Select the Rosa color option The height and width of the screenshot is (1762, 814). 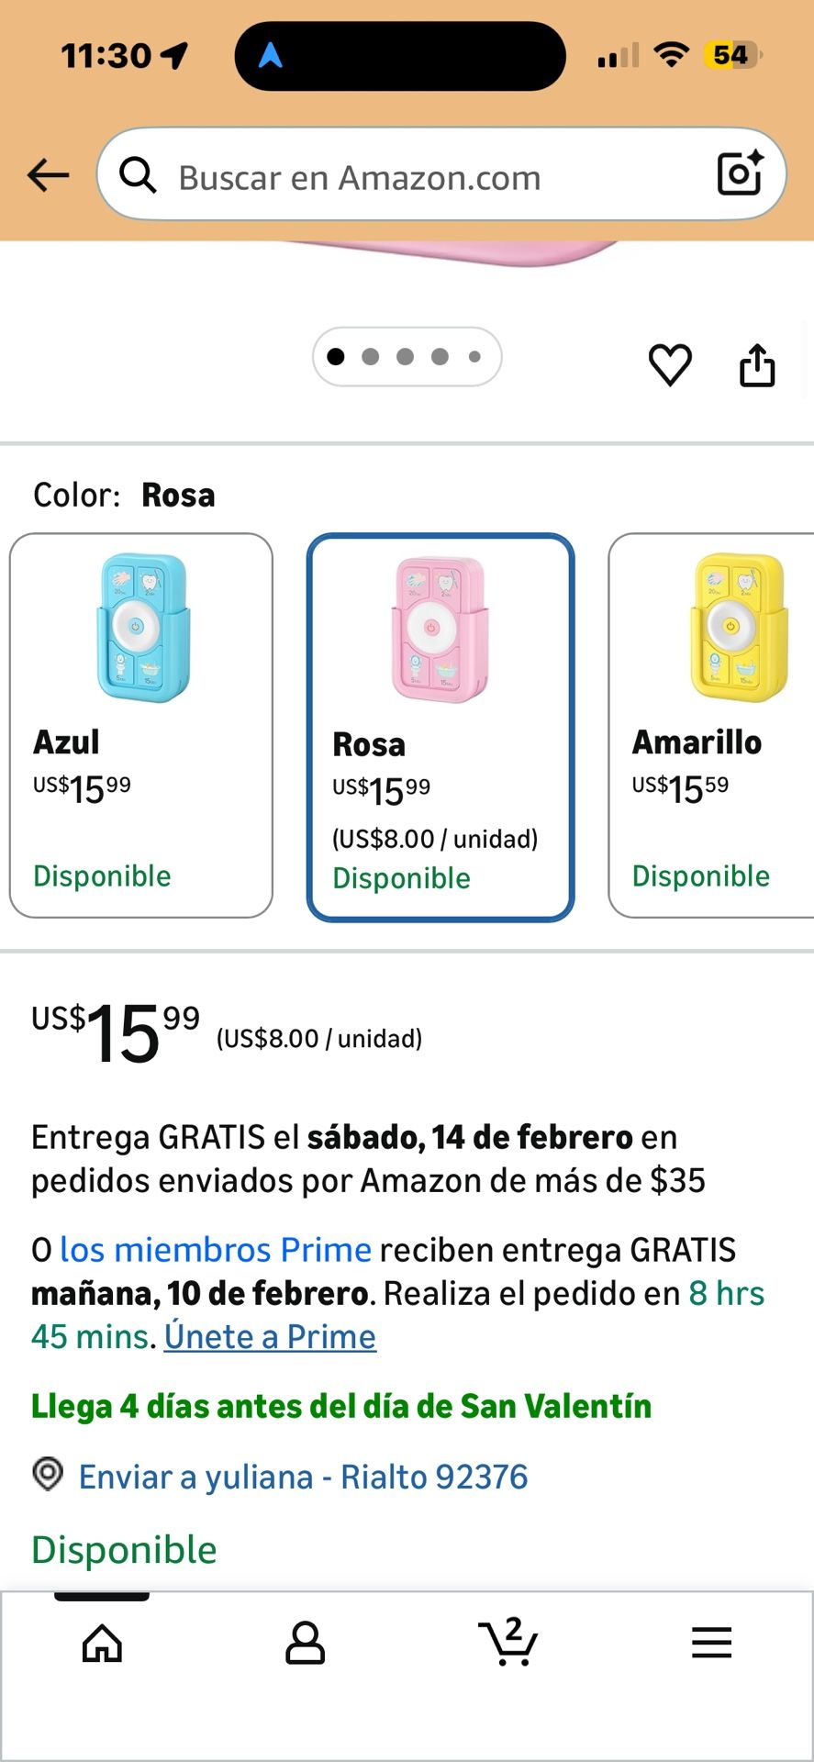click(440, 727)
